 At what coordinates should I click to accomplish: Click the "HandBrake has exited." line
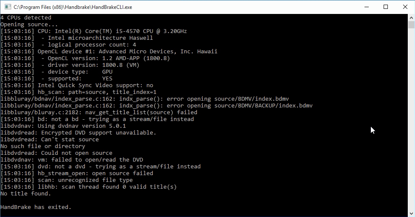[x=36, y=207]
